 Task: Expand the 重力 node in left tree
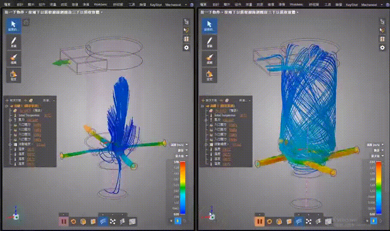(10, 120)
